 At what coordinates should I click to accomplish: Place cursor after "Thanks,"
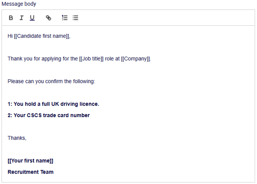[26, 138]
